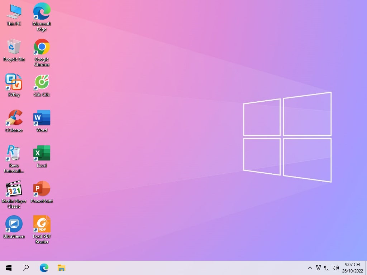Open the network status tray icon

[327, 268]
